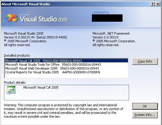Click the Microsoft Visual C# 2005 text in product details

tap(41, 87)
